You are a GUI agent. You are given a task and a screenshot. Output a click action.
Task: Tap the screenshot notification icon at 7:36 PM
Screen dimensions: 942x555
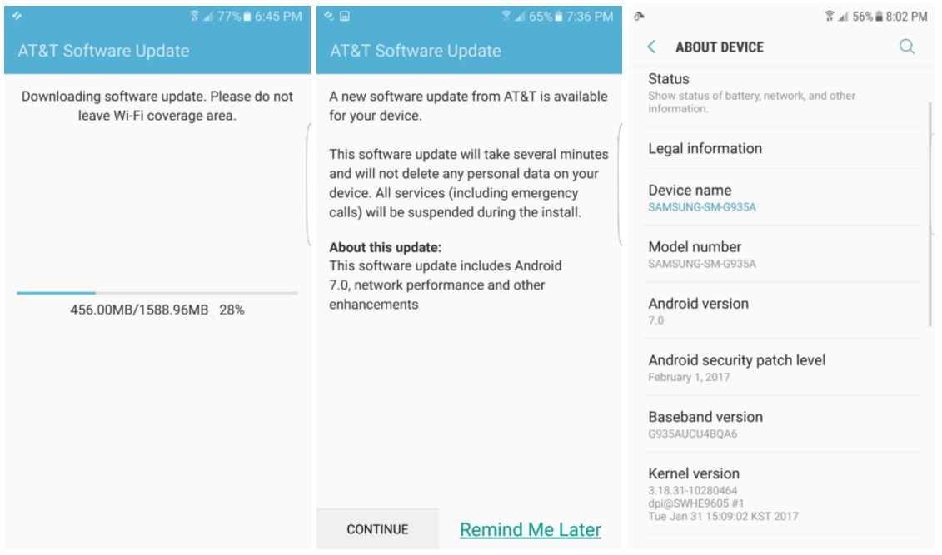pyautogui.click(x=344, y=16)
